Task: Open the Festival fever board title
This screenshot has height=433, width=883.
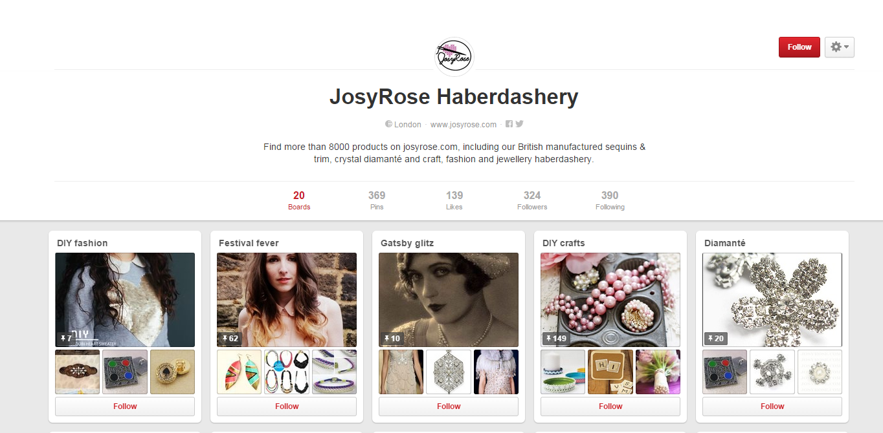Action: (x=249, y=243)
